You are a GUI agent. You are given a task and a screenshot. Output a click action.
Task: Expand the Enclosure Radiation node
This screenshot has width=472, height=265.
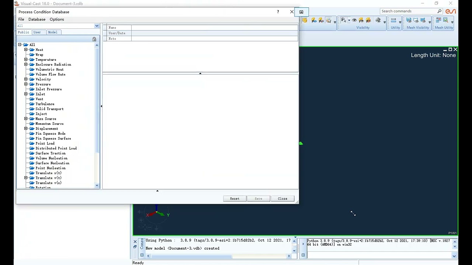coord(26,64)
